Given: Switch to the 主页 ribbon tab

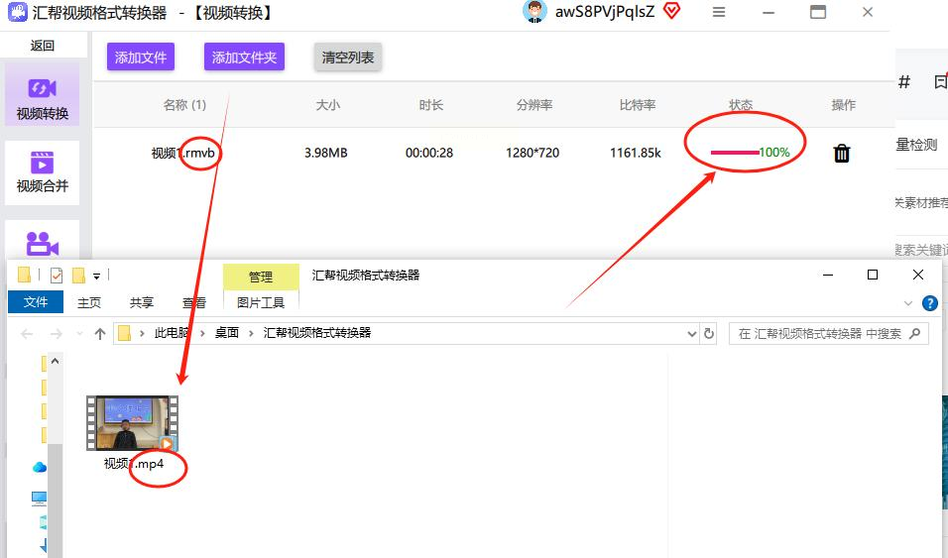Looking at the screenshot, I should 89,302.
